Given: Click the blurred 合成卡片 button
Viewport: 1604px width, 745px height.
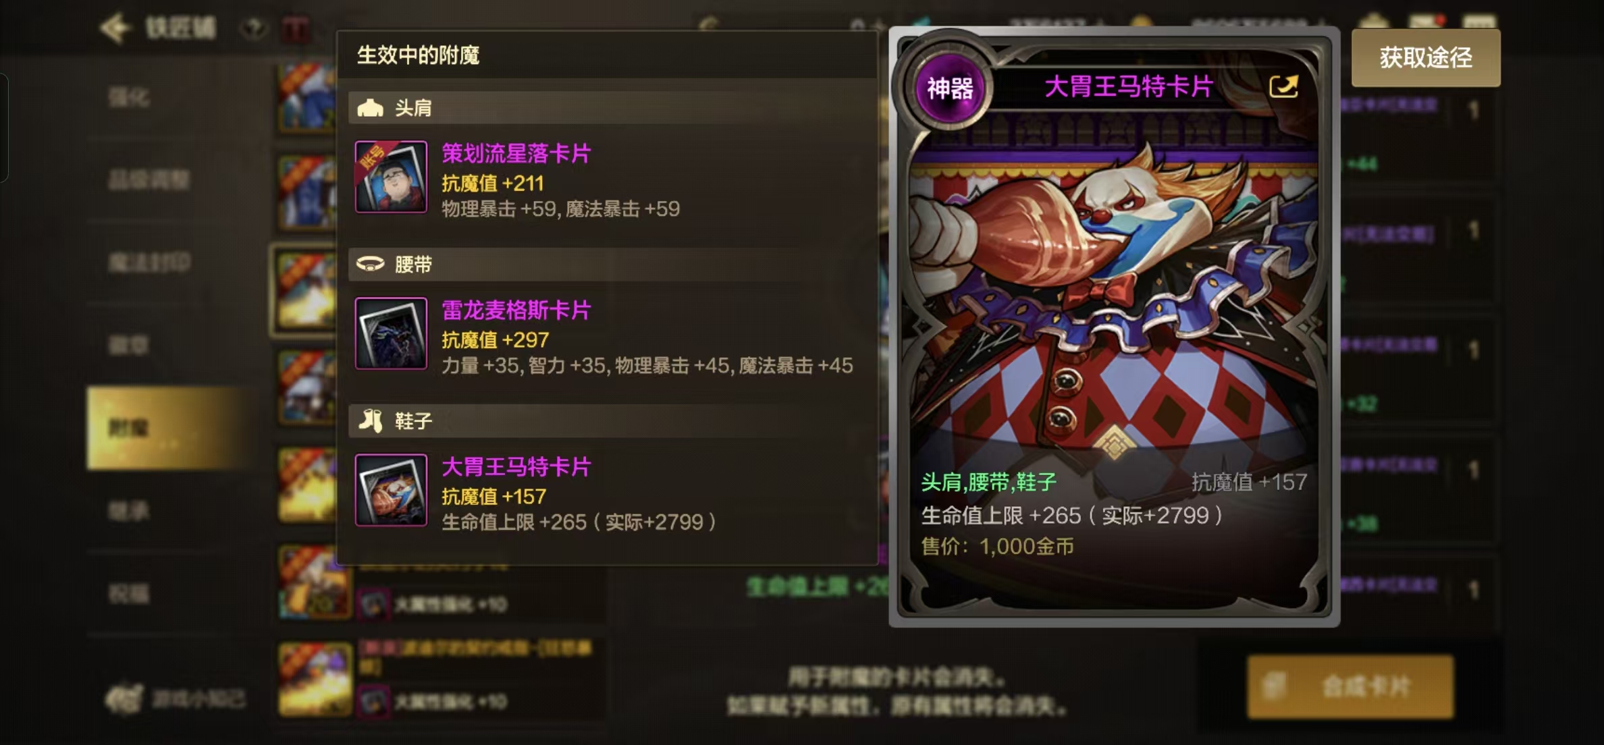Looking at the screenshot, I should (x=1350, y=686).
